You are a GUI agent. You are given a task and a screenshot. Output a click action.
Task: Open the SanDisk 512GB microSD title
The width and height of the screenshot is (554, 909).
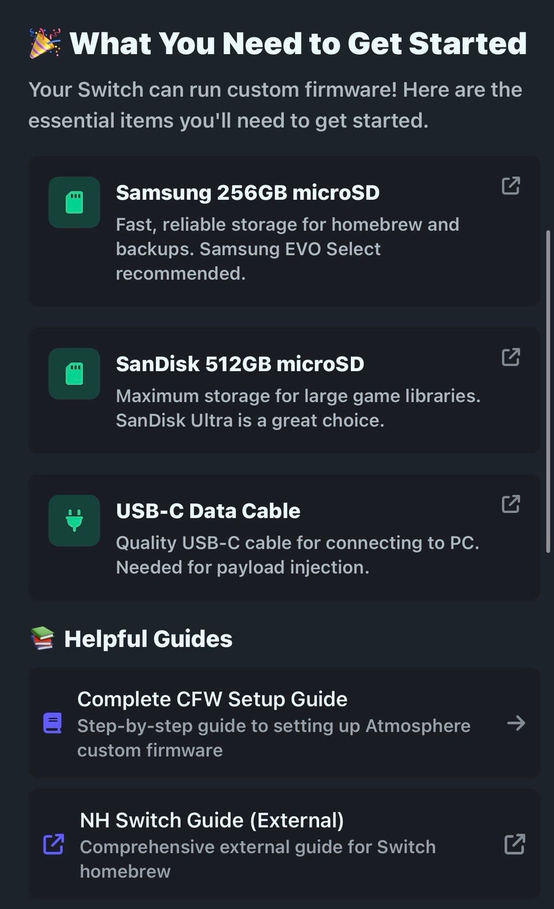pos(240,364)
